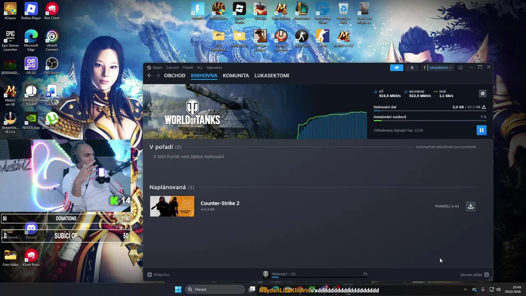Open Steam help question mark
The height and width of the screenshot is (296, 526).
(x=424, y=67)
